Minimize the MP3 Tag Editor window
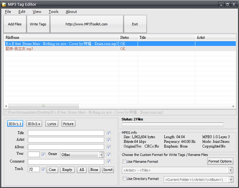Image resolution: width=239 pixels, height=188 pixels. tap(221, 4)
